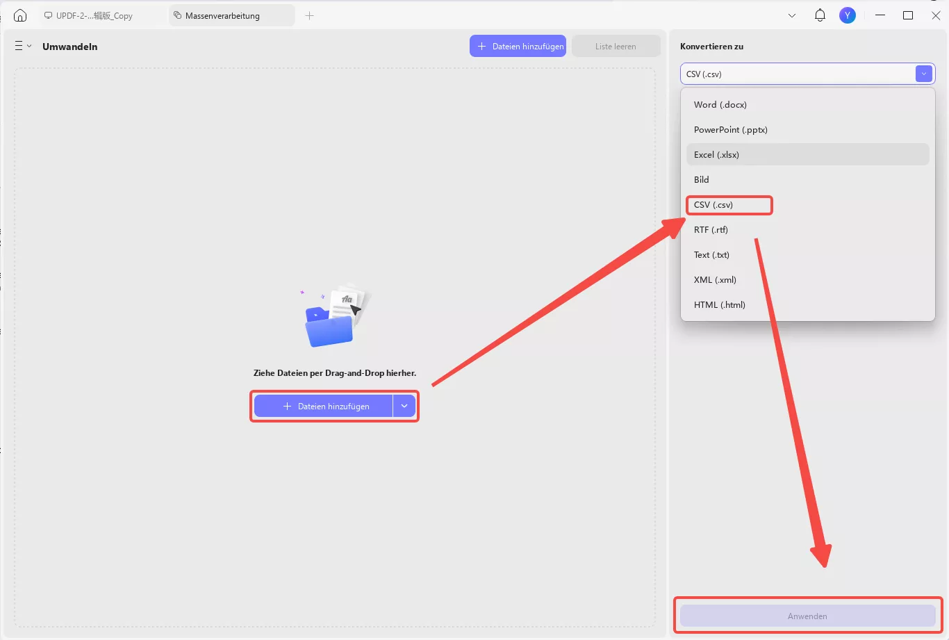Open notifications via the bell icon
Screen dimensions: 949x640
(820, 15)
